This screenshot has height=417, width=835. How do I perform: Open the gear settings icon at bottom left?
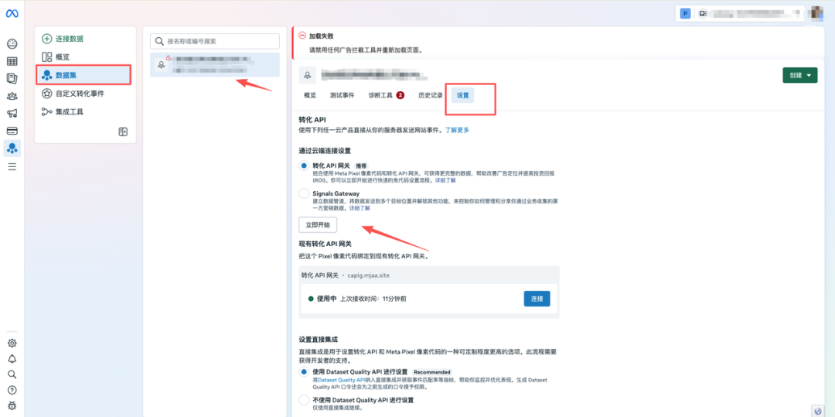[12, 343]
